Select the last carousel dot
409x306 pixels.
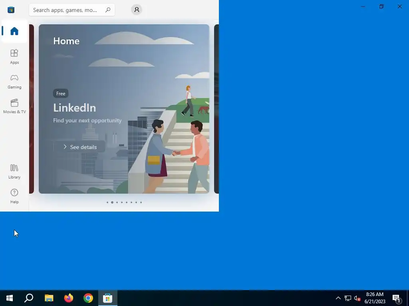(x=141, y=202)
